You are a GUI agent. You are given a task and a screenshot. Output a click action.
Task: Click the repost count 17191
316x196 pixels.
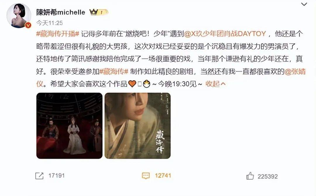pyautogui.click(x=56, y=175)
